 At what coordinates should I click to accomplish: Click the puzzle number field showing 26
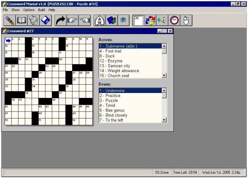(x=138, y=21)
